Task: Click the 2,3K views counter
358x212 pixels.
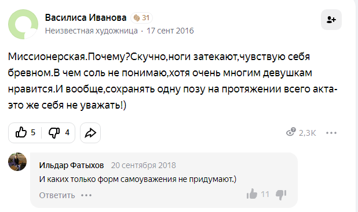Action: click(308, 133)
